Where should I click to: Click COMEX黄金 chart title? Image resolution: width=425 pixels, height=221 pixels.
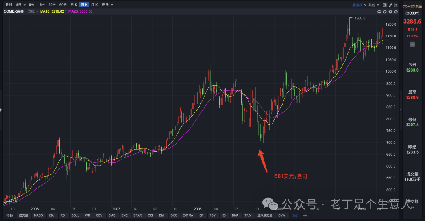click(x=14, y=11)
